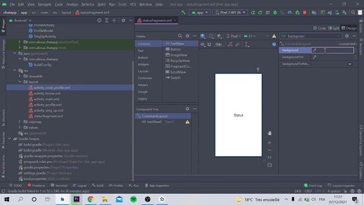Open the Pixel 3 API 26 device dropdown
The image size is (364, 205).
pyautogui.click(x=230, y=13)
